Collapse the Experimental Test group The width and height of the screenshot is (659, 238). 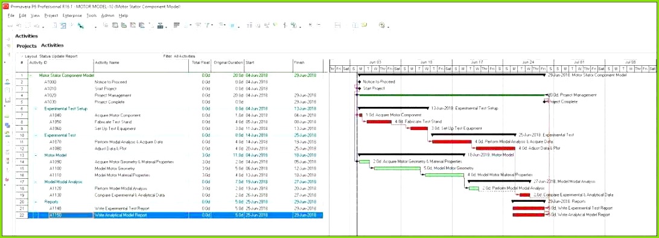(x=36, y=135)
